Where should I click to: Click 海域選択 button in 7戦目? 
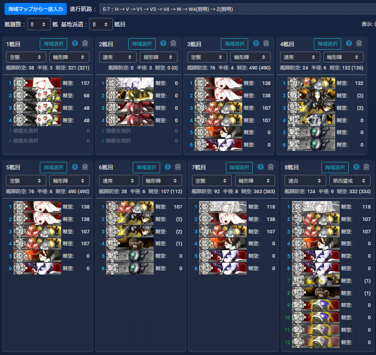239,167
